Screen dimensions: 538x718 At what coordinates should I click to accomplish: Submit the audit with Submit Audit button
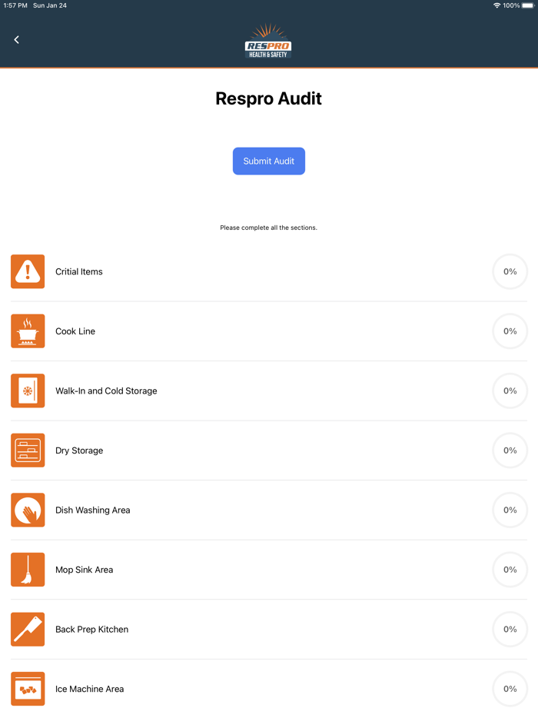269,161
